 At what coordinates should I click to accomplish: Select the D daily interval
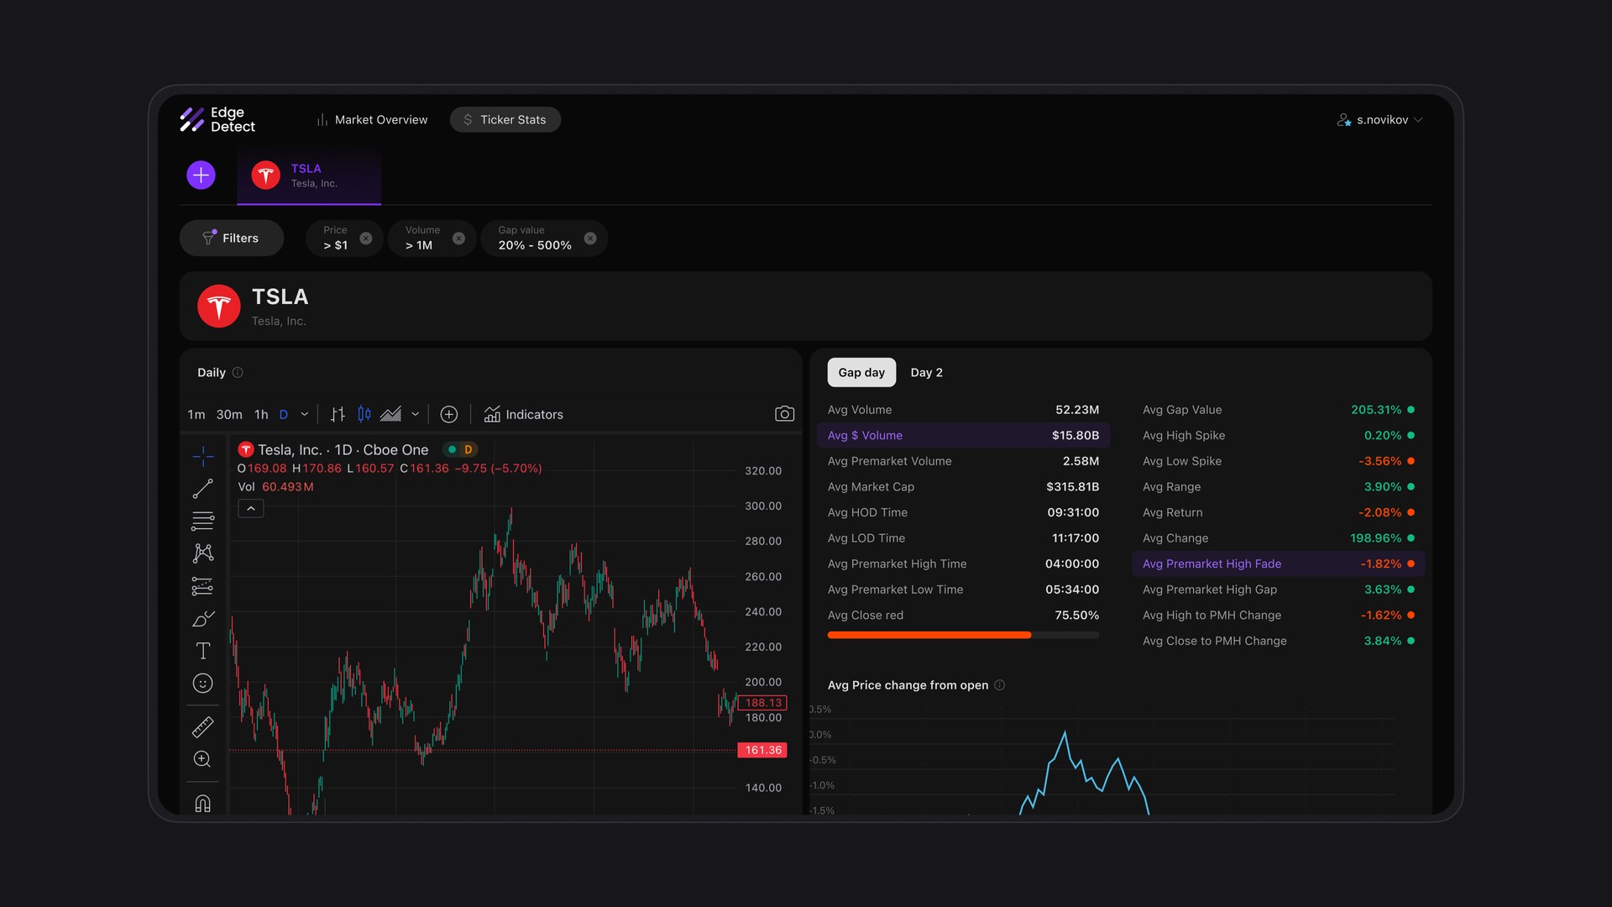[x=284, y=414]
